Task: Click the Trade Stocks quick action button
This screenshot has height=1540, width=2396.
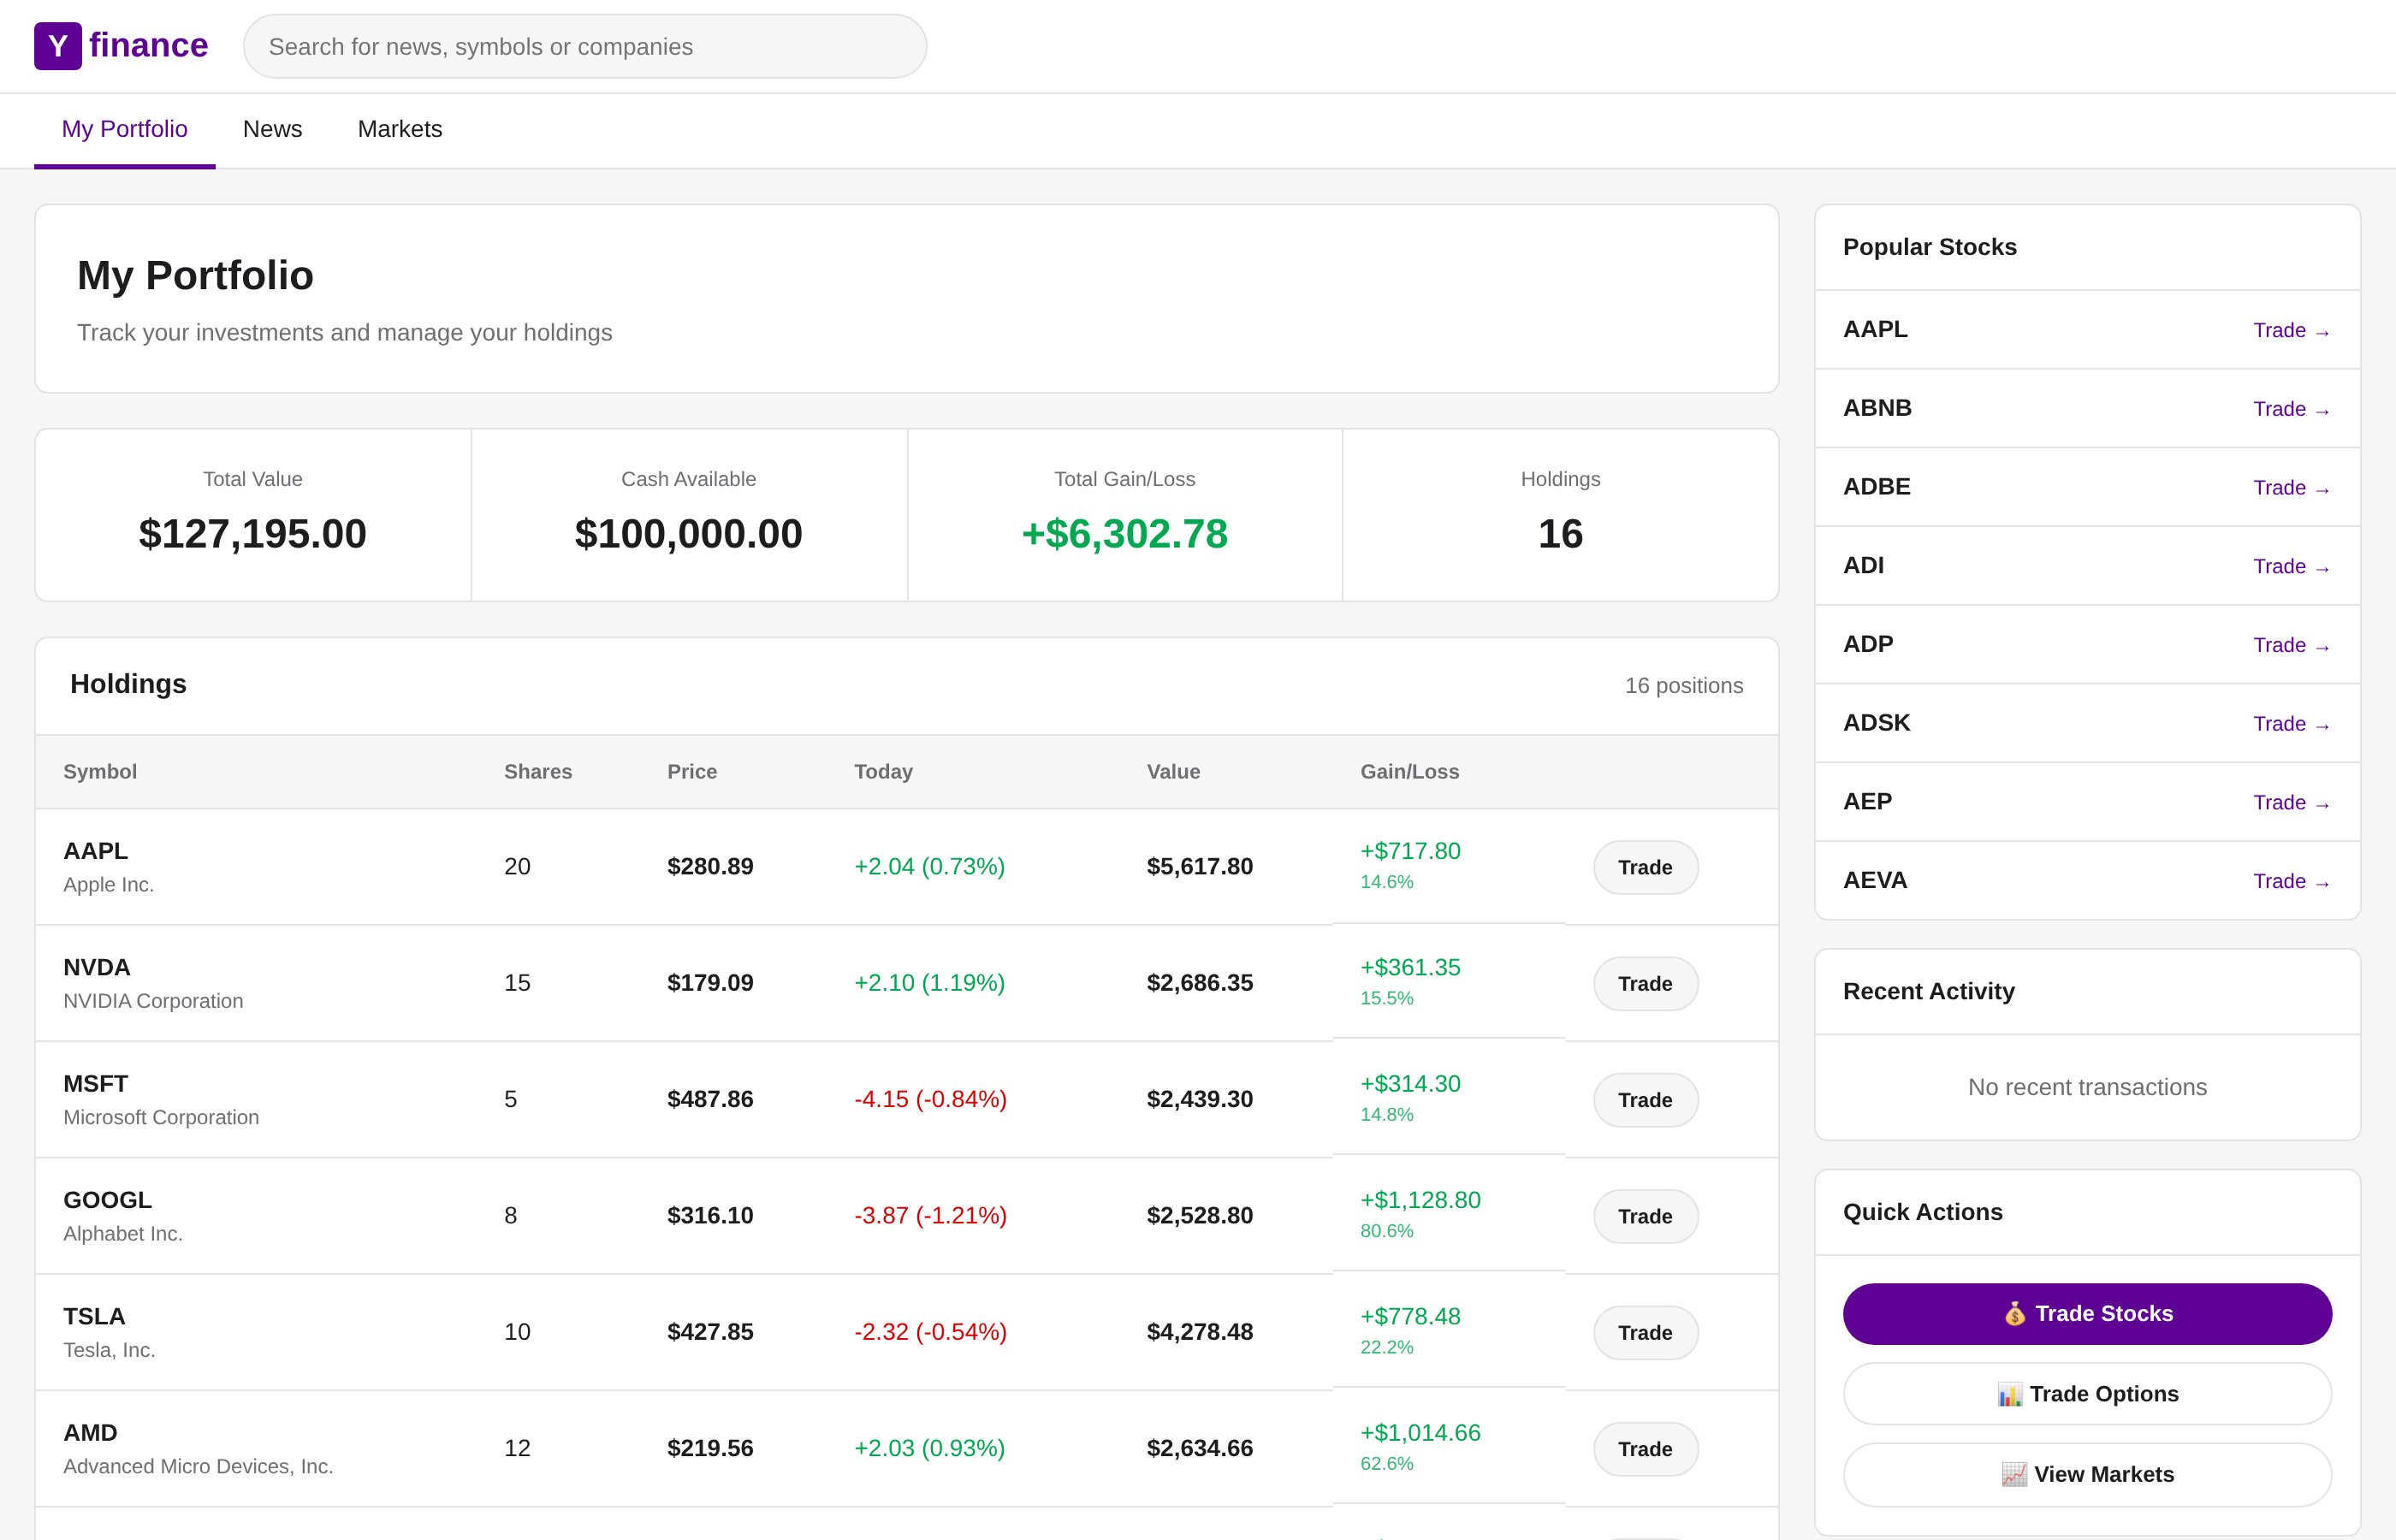Action: 2087,1313
